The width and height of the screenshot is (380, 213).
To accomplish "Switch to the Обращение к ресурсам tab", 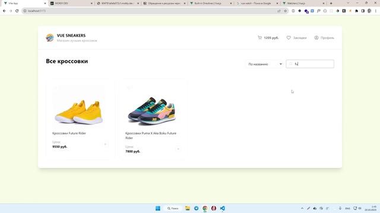I will (164, 4).
